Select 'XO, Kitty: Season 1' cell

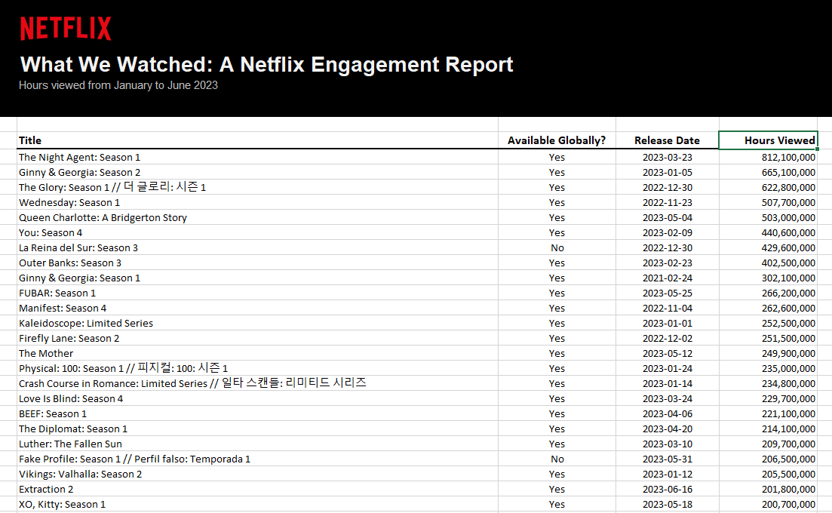point(257,505)
